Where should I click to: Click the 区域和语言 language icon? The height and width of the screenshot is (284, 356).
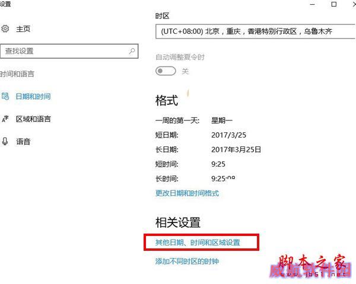pyautogui.click(x=5, y=119)
